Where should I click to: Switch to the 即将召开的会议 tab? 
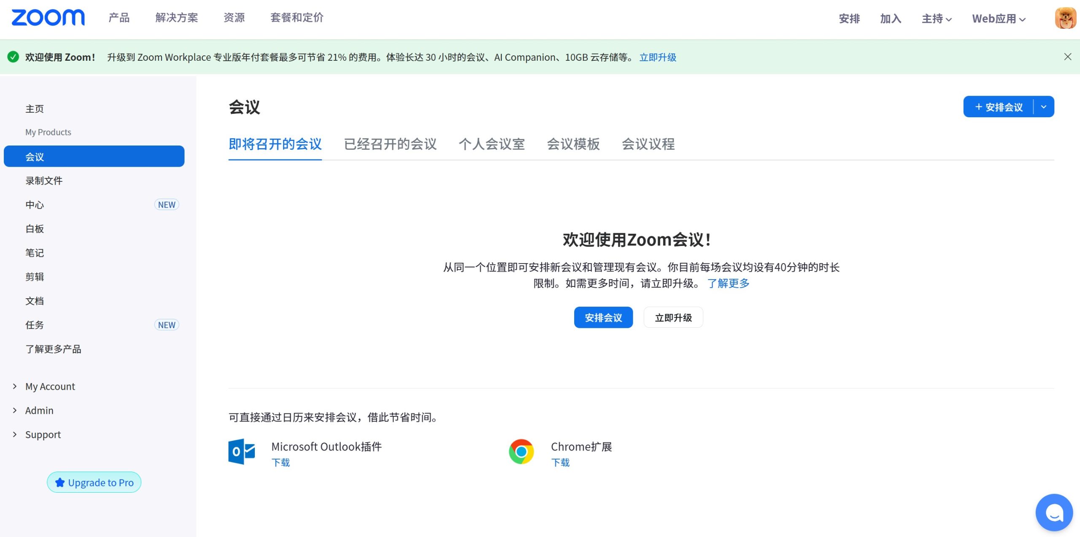[275, 144]
